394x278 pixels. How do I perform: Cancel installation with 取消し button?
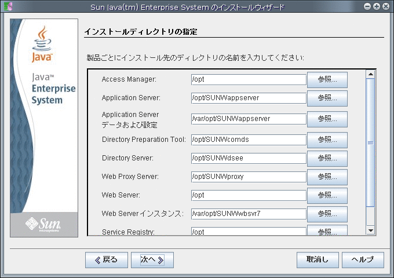point(318,260)
